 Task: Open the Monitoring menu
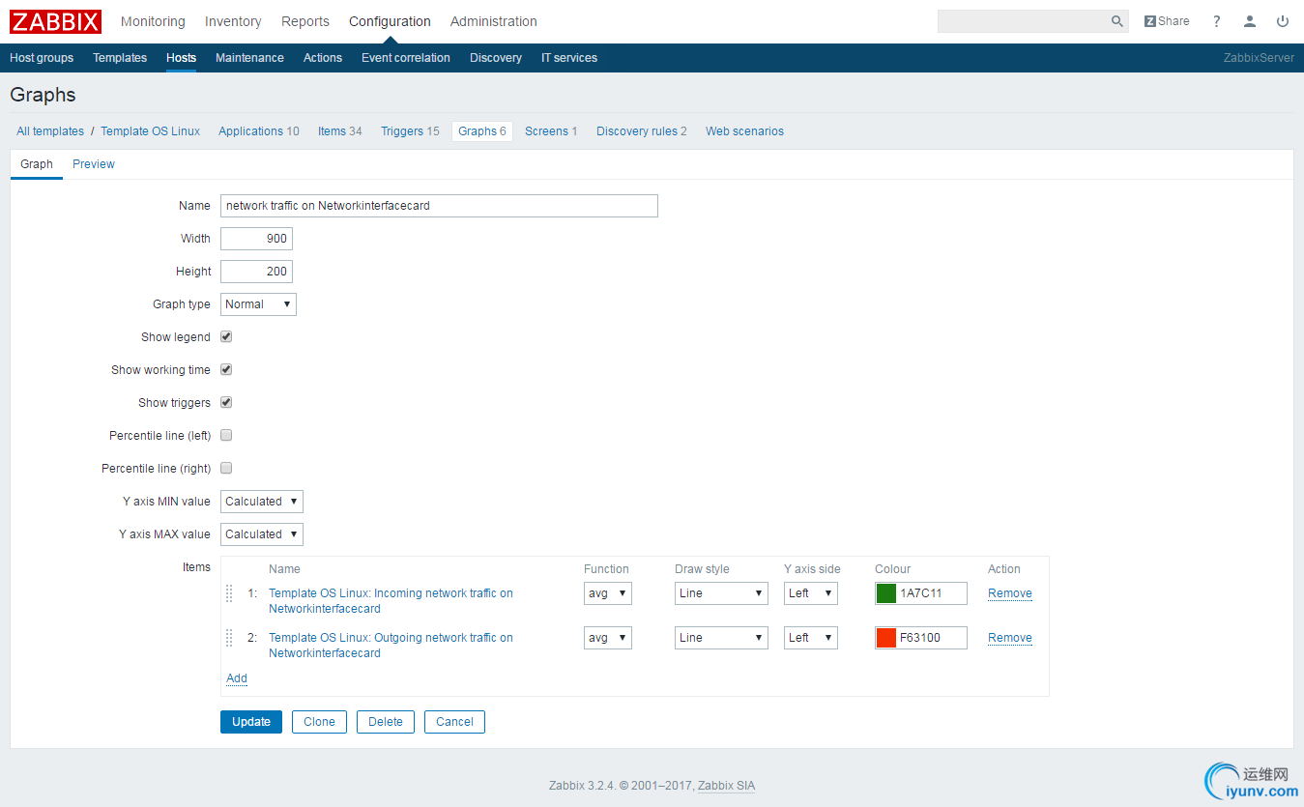153,21
